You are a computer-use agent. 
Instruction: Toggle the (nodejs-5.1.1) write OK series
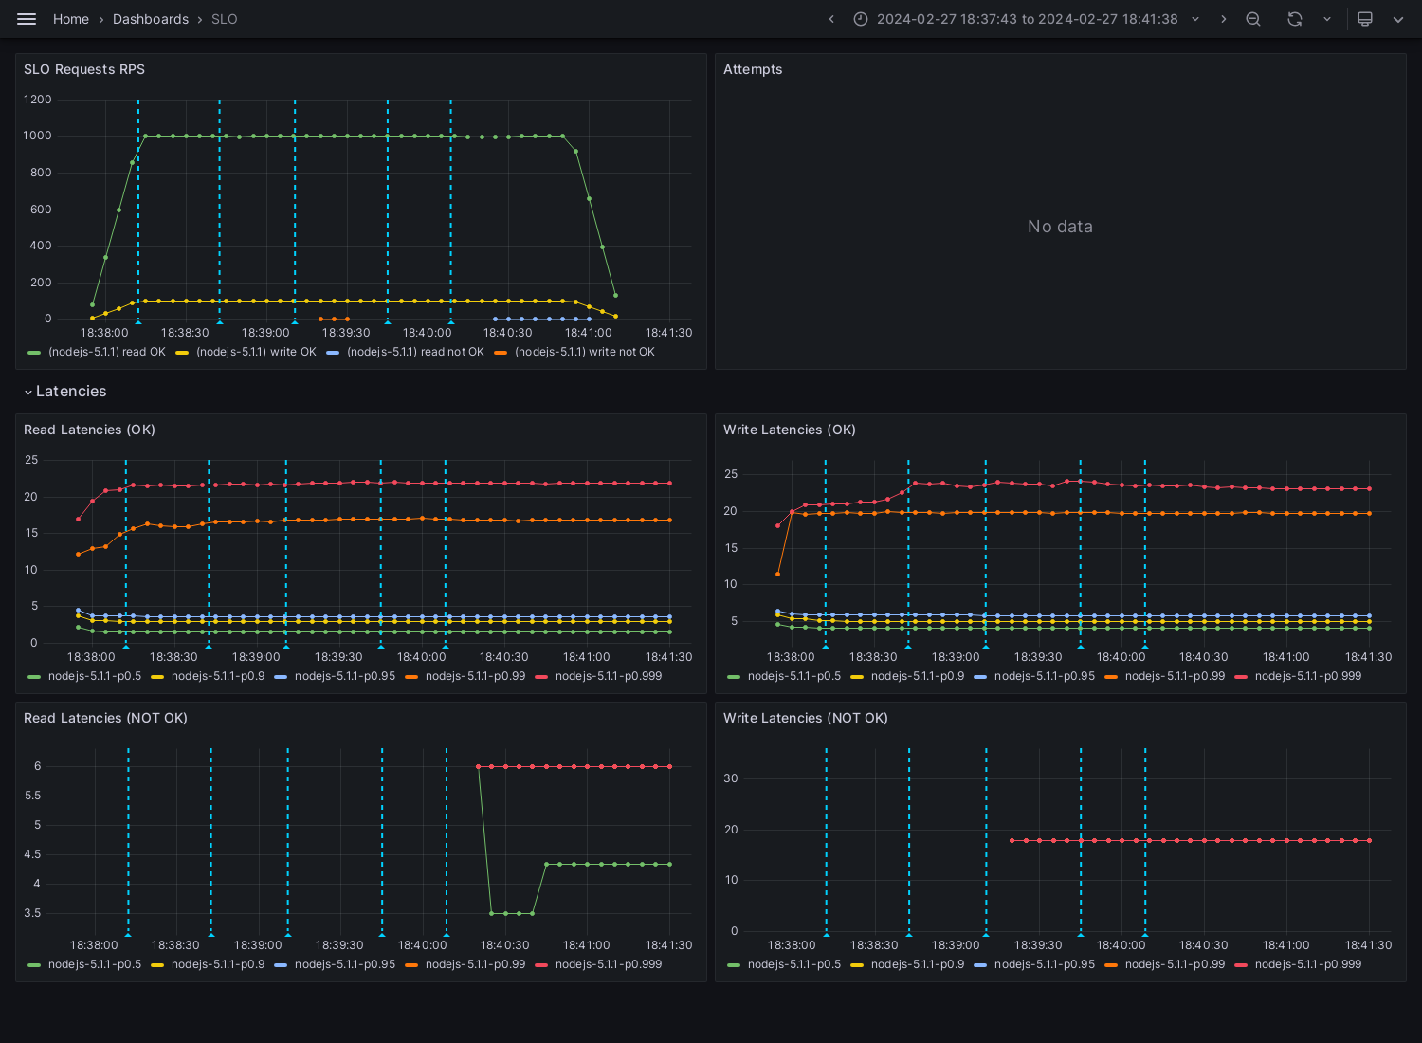click(256, 352)
